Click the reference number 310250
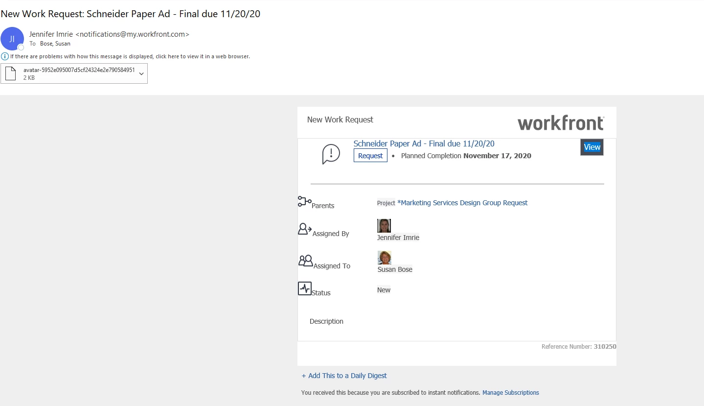The image size is (704, 406). click(605, 347)
